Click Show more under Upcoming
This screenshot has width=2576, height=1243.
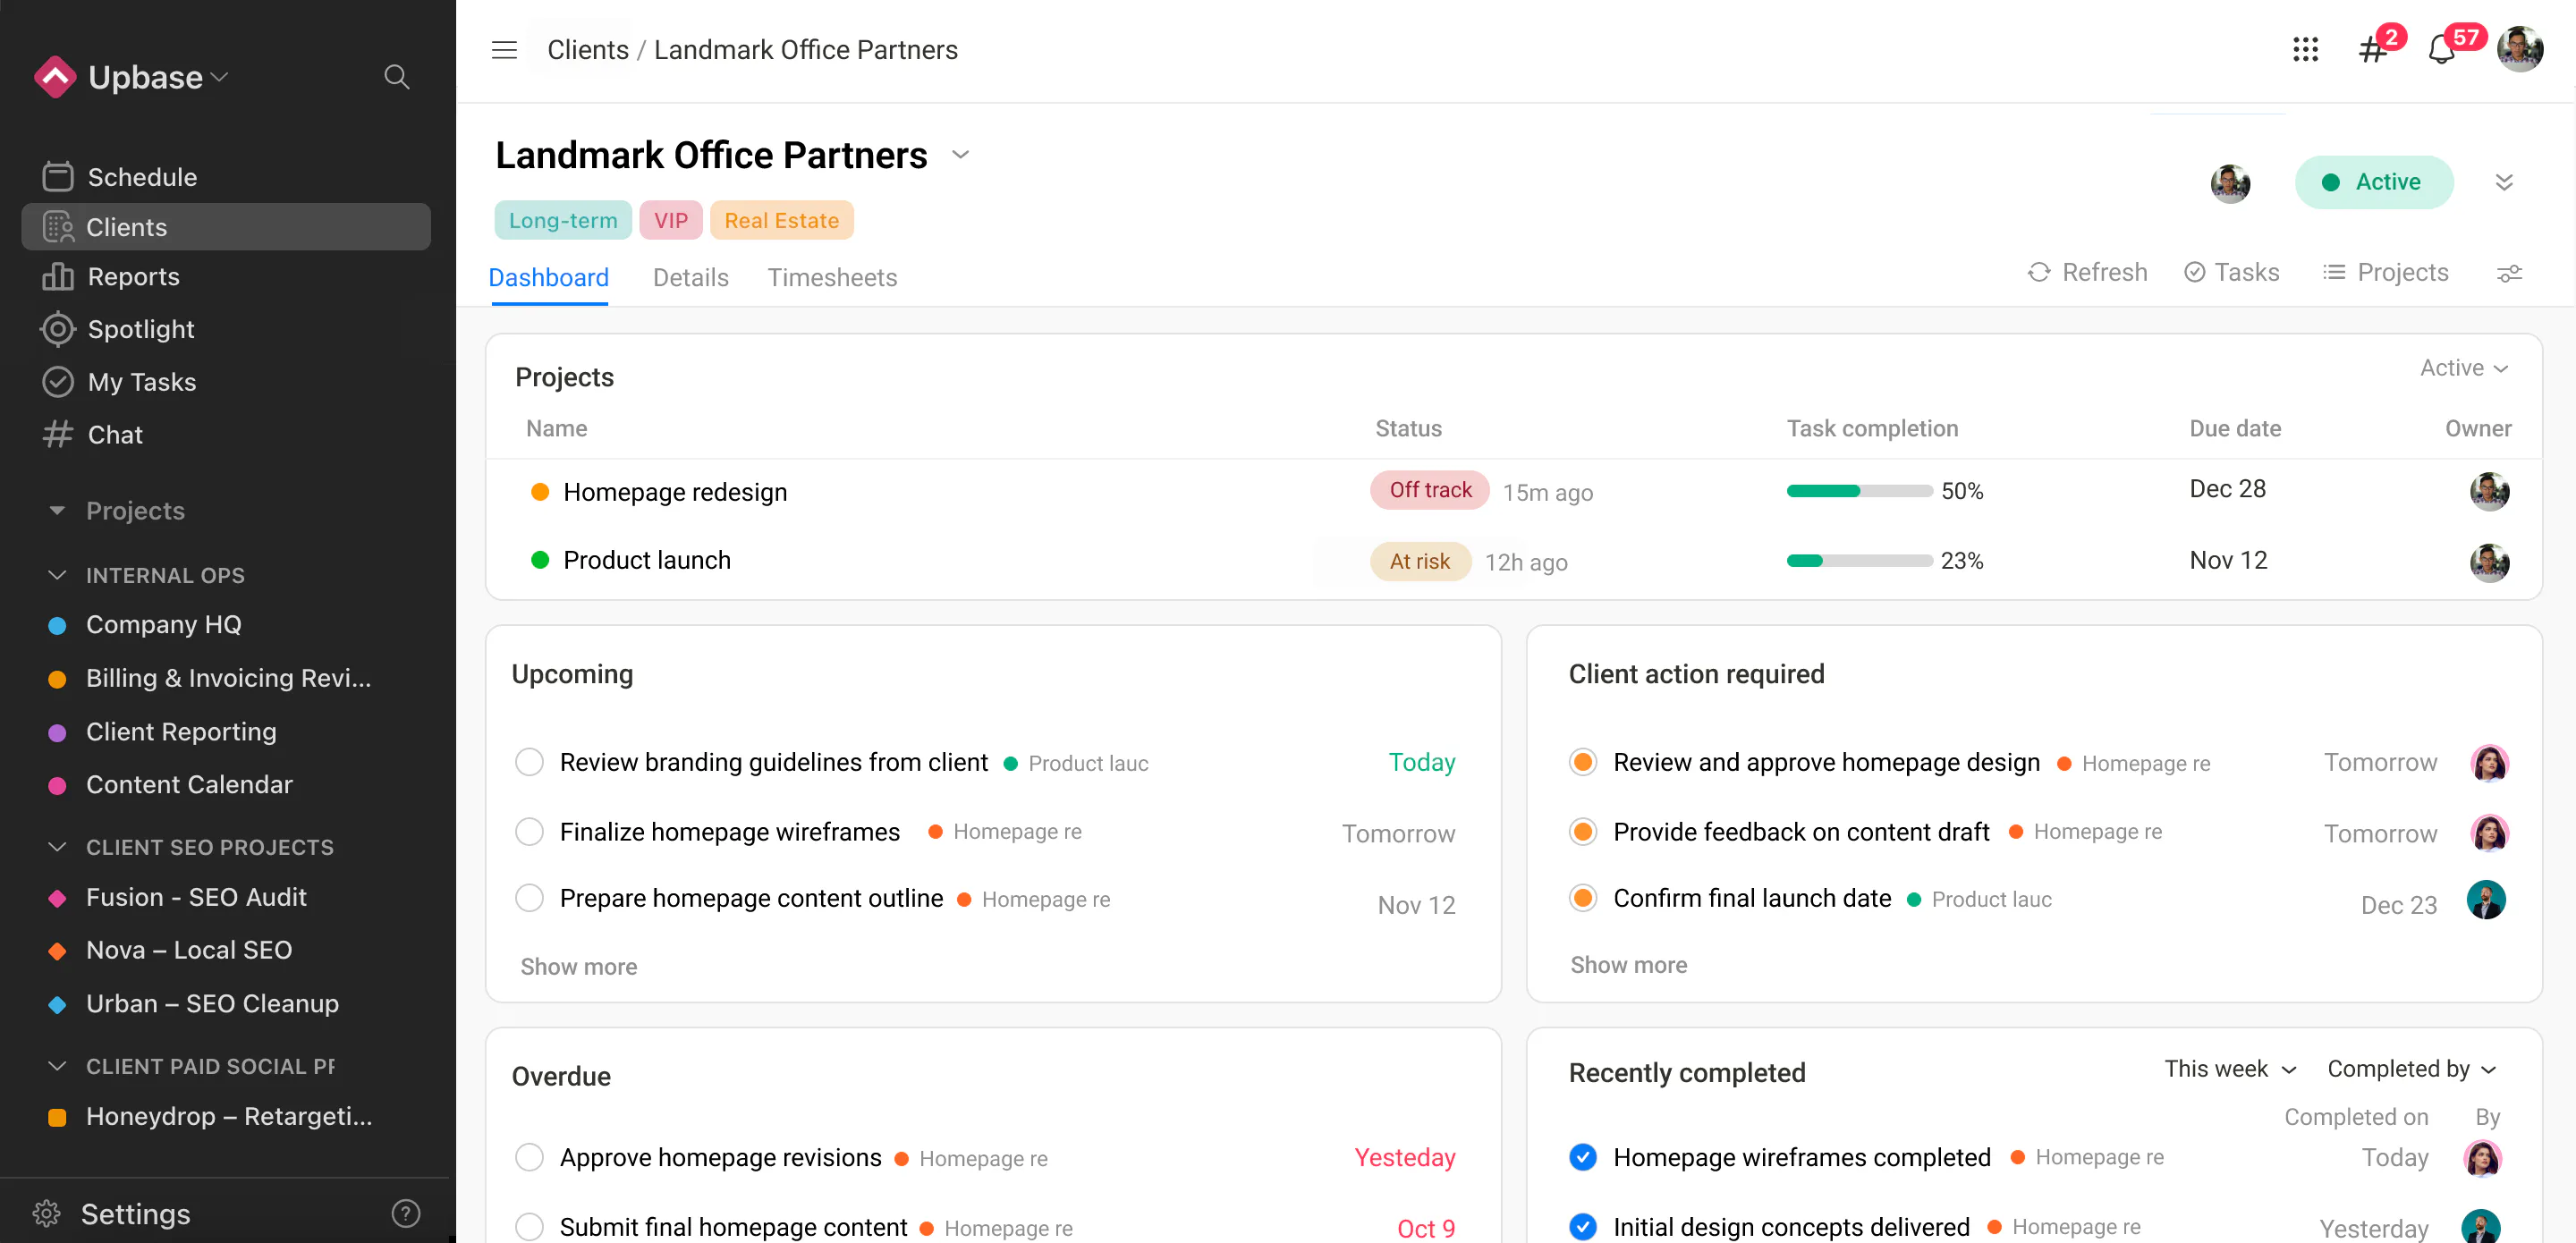tap(578, 966)
